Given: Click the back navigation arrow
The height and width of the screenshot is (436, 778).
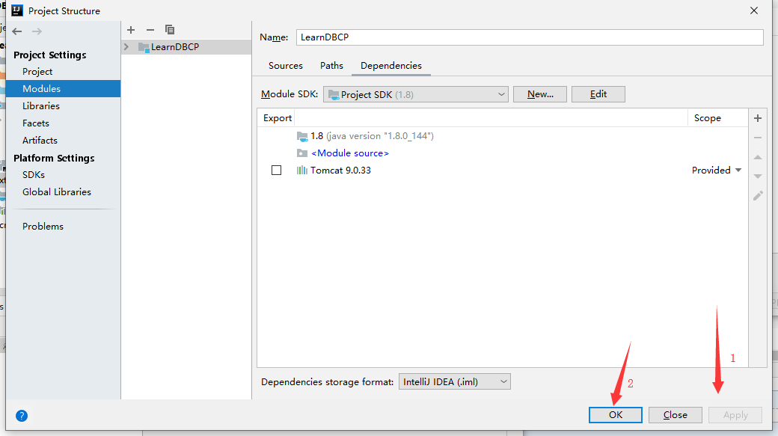Looking at the screenshot, I should (x=17, y=31).
